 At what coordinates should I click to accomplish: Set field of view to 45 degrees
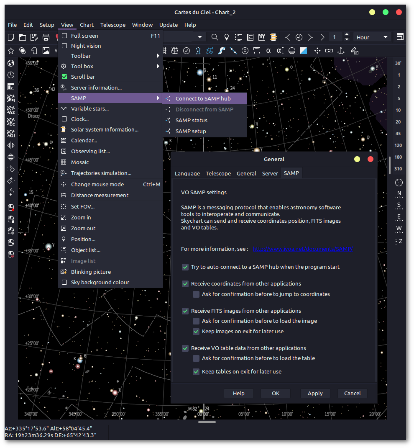point(398,134)
